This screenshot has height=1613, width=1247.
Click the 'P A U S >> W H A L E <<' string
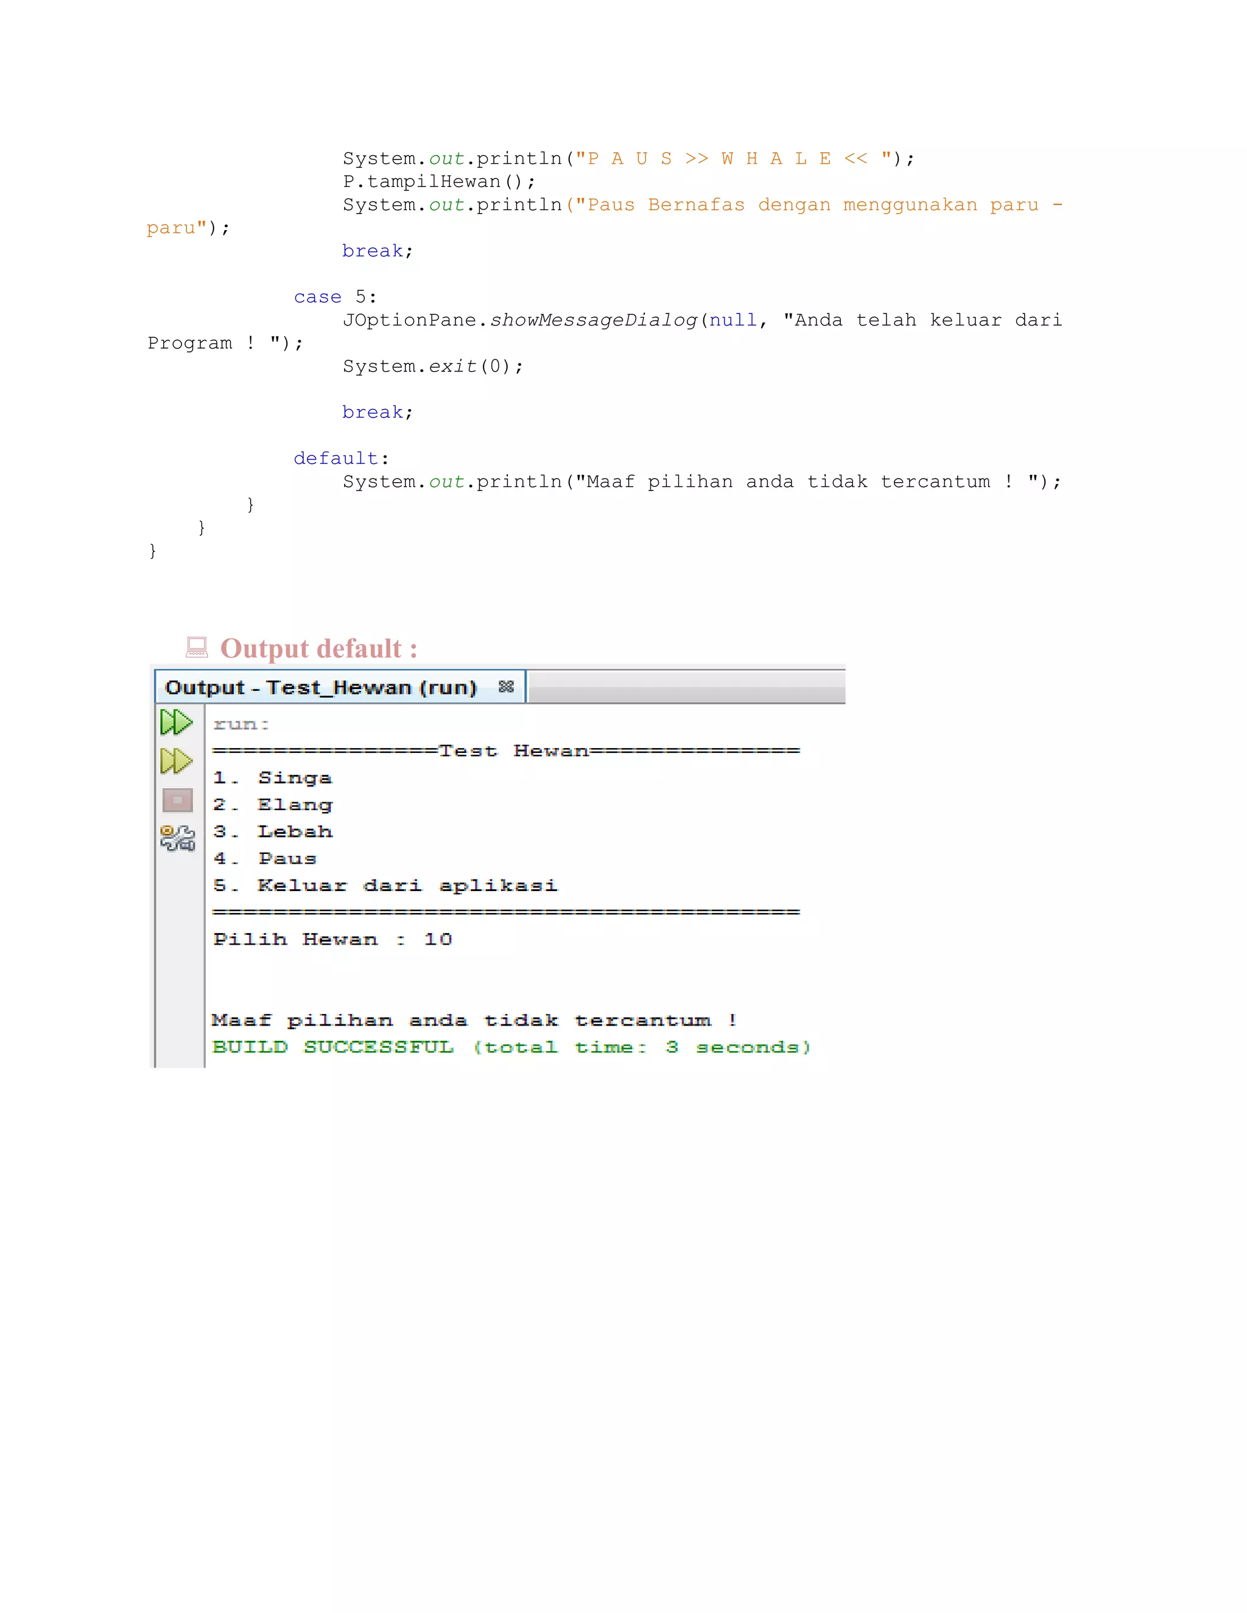(734, 159)
